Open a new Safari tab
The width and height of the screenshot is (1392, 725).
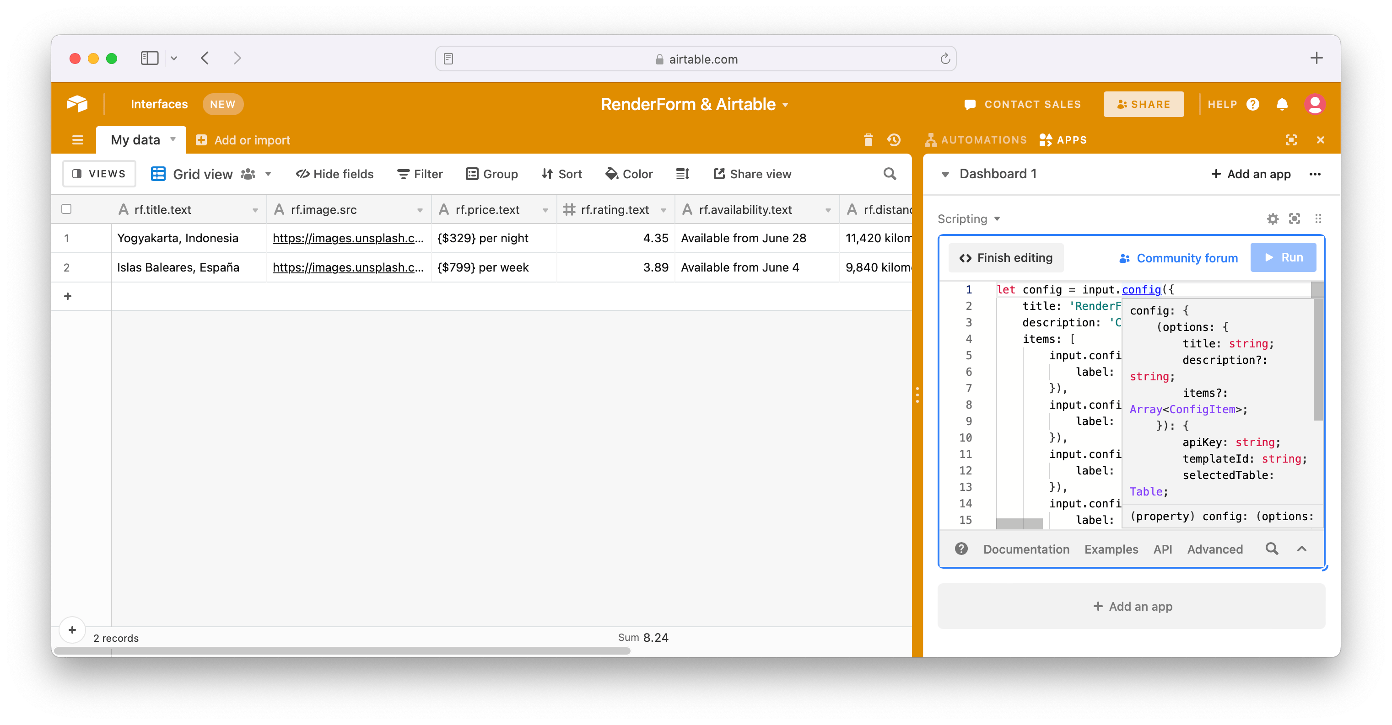(1316, 58)
